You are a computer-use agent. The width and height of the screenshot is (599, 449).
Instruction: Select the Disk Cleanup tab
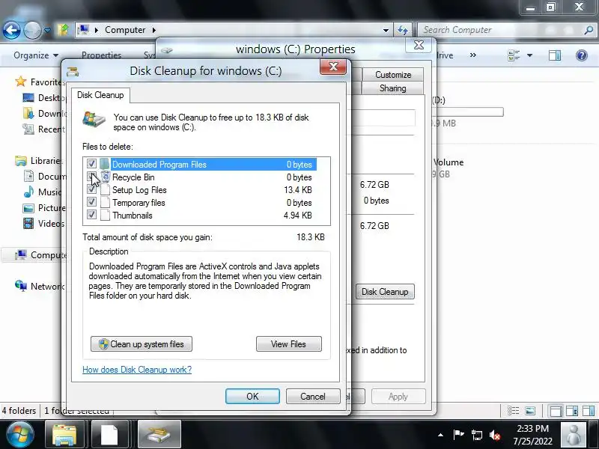[x=100, y=95]
